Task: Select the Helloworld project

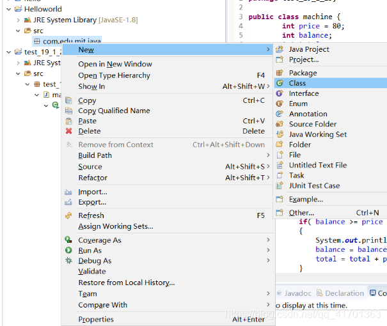Action: (x=43, y=9)
